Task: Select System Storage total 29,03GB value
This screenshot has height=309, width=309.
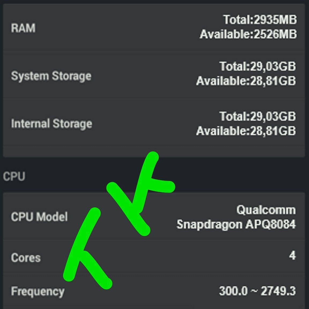Action: tap(257, 66)
